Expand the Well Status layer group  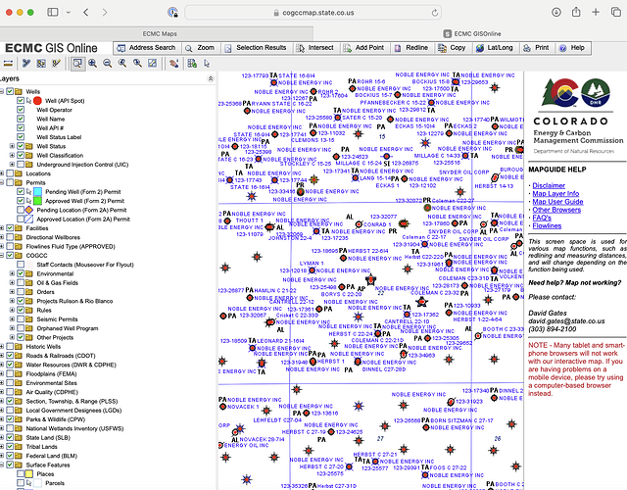point(12,146)
